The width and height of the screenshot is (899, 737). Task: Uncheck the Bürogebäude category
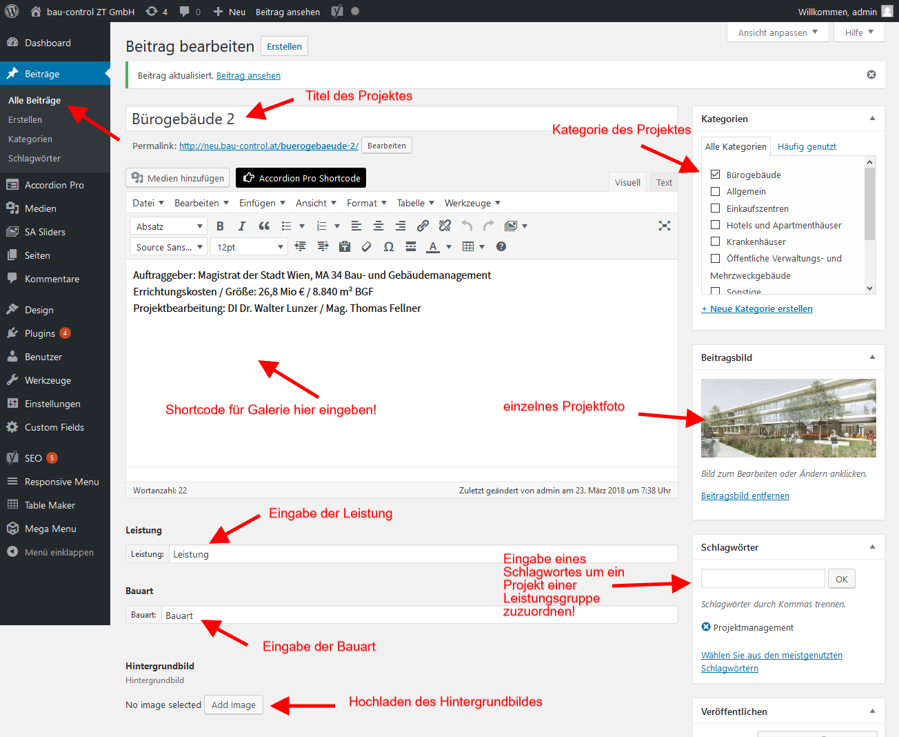(715, 174)
